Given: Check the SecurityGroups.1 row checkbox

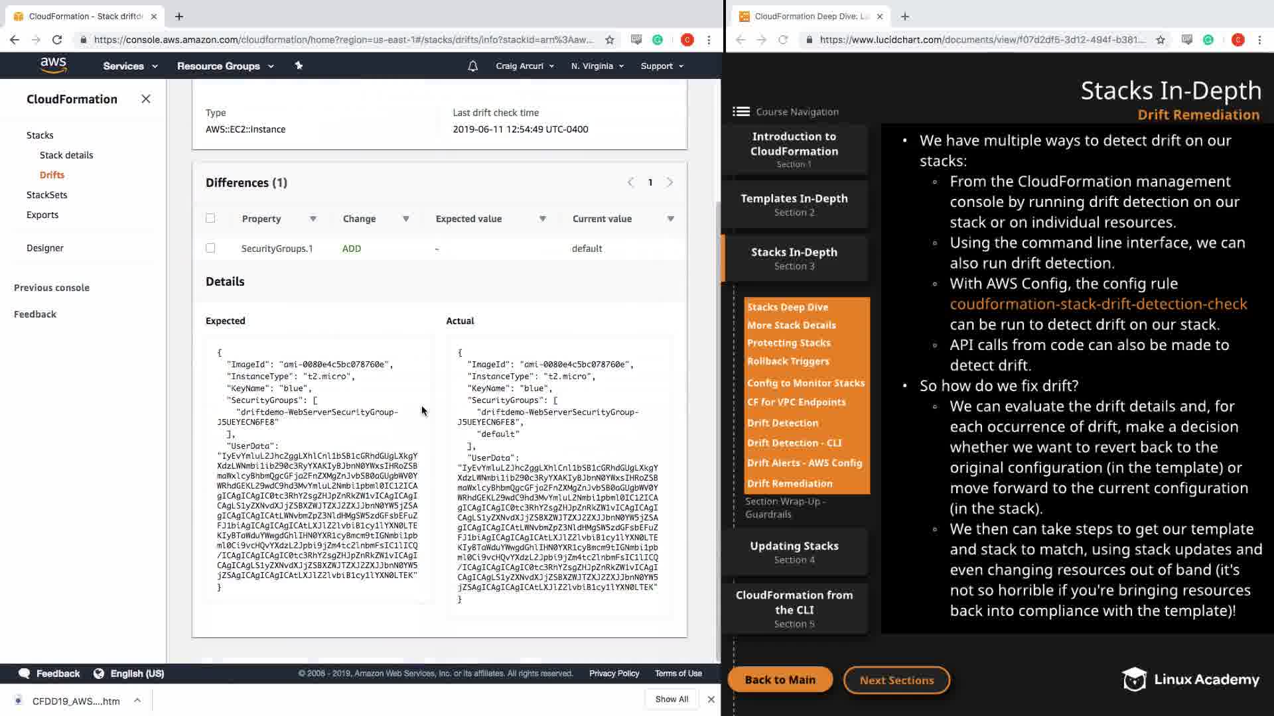Looking at the screenshot, I should click(x=210, y=248).
